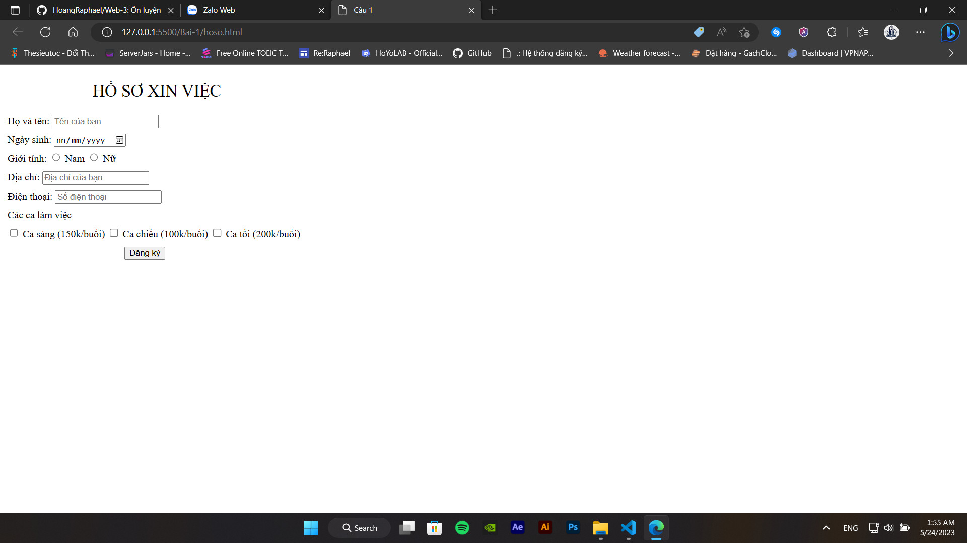This screenshot has height=543, width=967.
Task: Show hidden icons in the system tray
Action: click(x=826, y=528)
